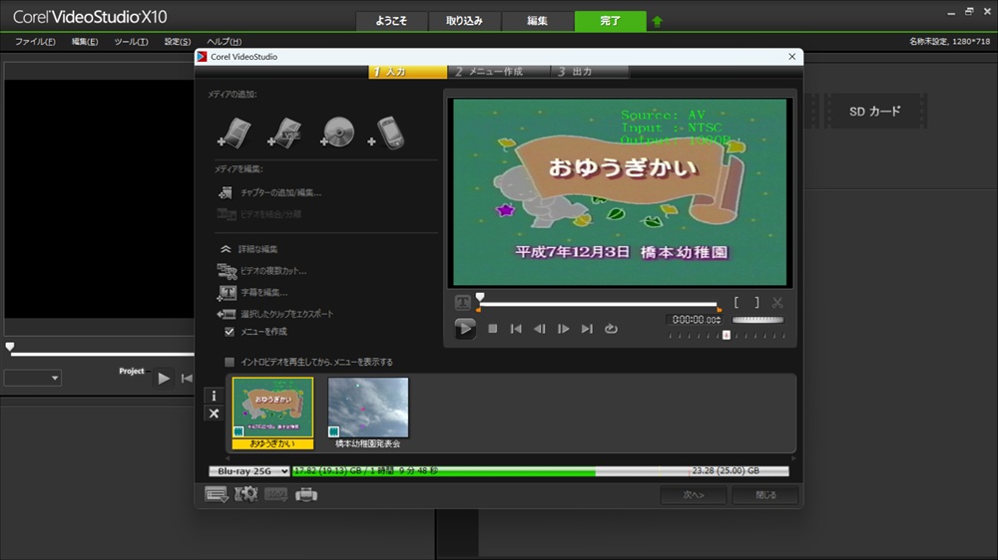Click the mark-in bracket button

(x=737, y=303)
